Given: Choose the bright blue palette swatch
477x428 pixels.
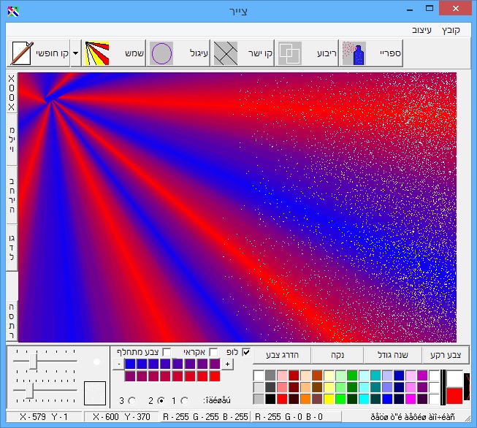Looking at the screenshot, I should (x=387, y=399).
